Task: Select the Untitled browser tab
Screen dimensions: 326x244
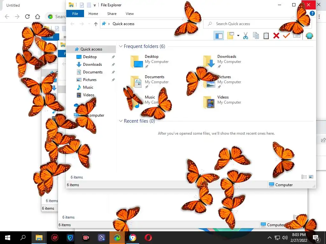Action: (13, 5)
